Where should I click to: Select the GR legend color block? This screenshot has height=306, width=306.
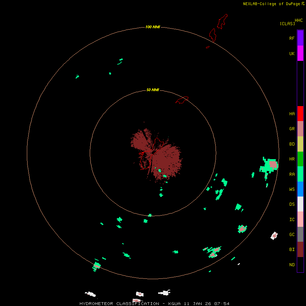coord(300,129)
